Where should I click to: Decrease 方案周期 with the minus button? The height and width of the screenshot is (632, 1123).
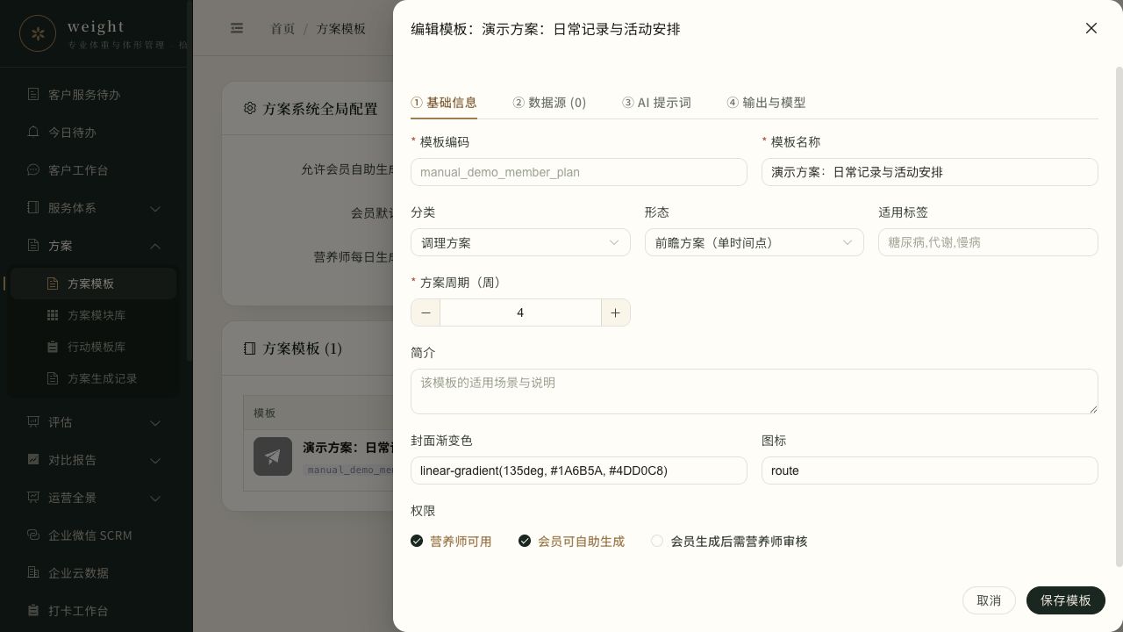click(426, 312)
